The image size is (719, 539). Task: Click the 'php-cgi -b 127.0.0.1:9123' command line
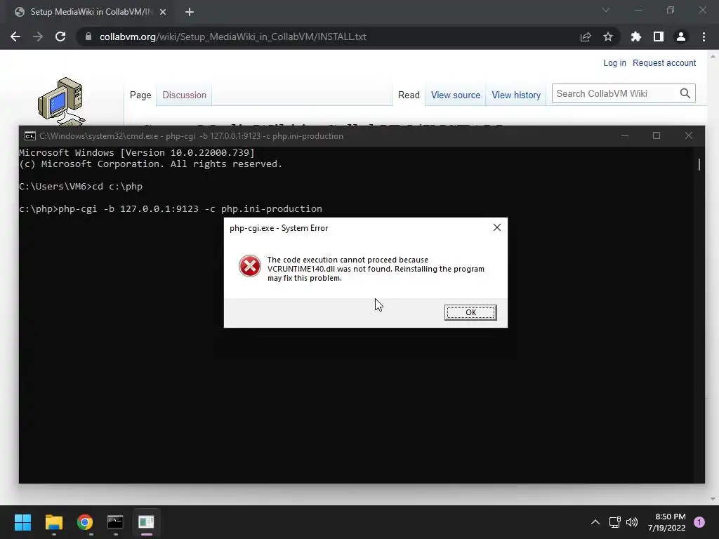171,209
